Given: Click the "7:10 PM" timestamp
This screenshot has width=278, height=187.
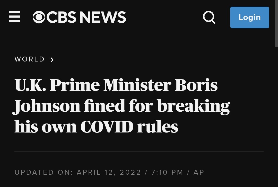Looking at the screenshot, I should point(167,172).
